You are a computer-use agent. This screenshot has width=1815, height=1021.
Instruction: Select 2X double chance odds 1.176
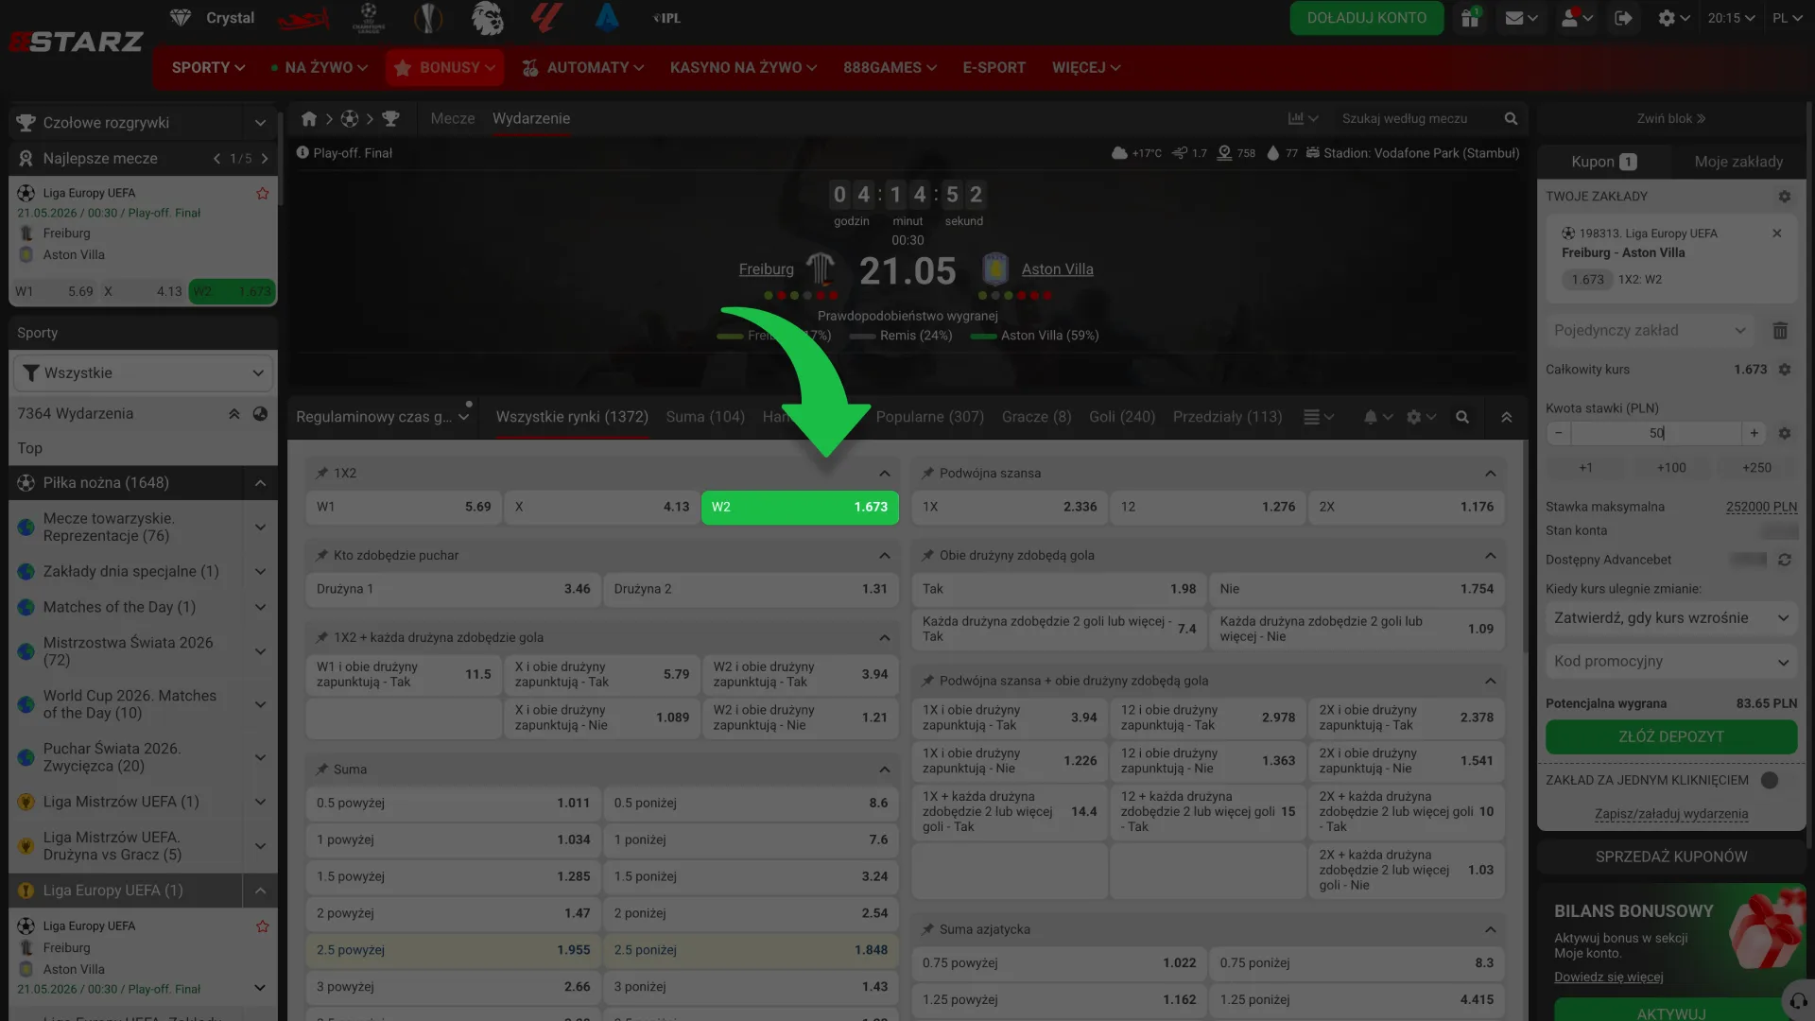1406,508
